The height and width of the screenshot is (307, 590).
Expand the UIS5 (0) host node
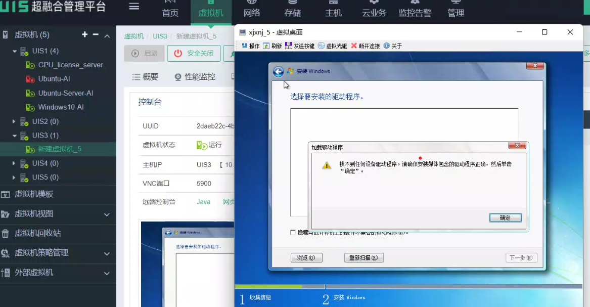coord(14,177)
